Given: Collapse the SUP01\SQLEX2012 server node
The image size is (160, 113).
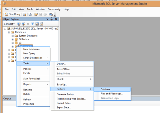Looking at the screenshot, I should click(5, 29).
